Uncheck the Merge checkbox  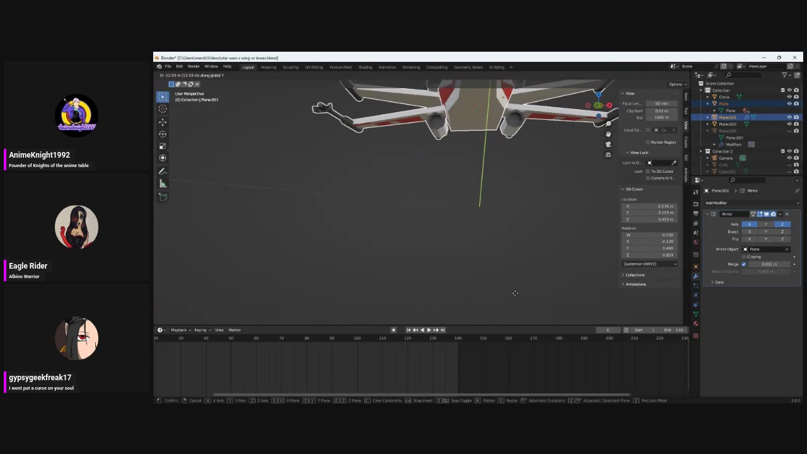pyautogui.click(x=744, y=264)
